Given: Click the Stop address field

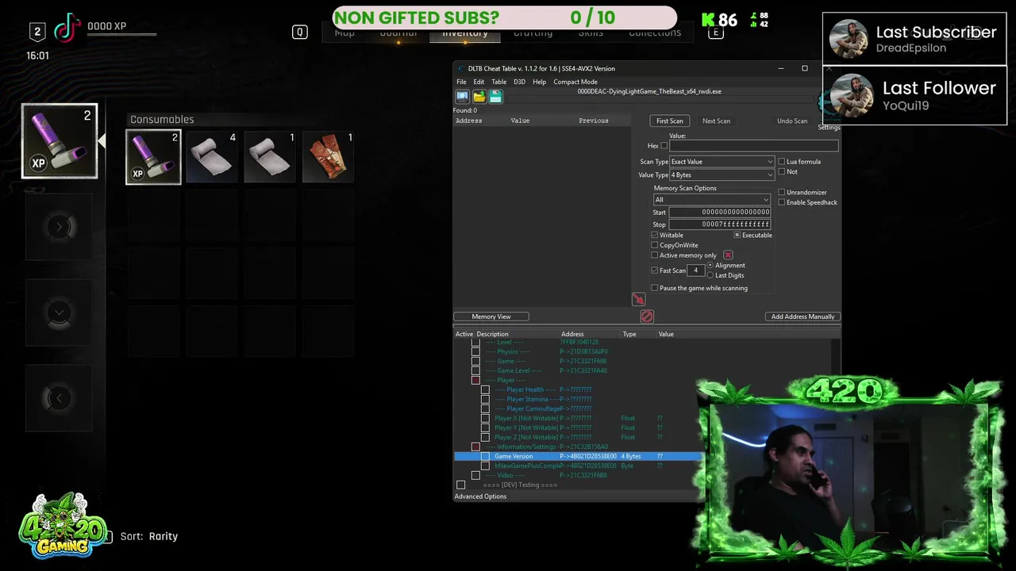Looking at the screenshot, I should (x=720, y=224).
